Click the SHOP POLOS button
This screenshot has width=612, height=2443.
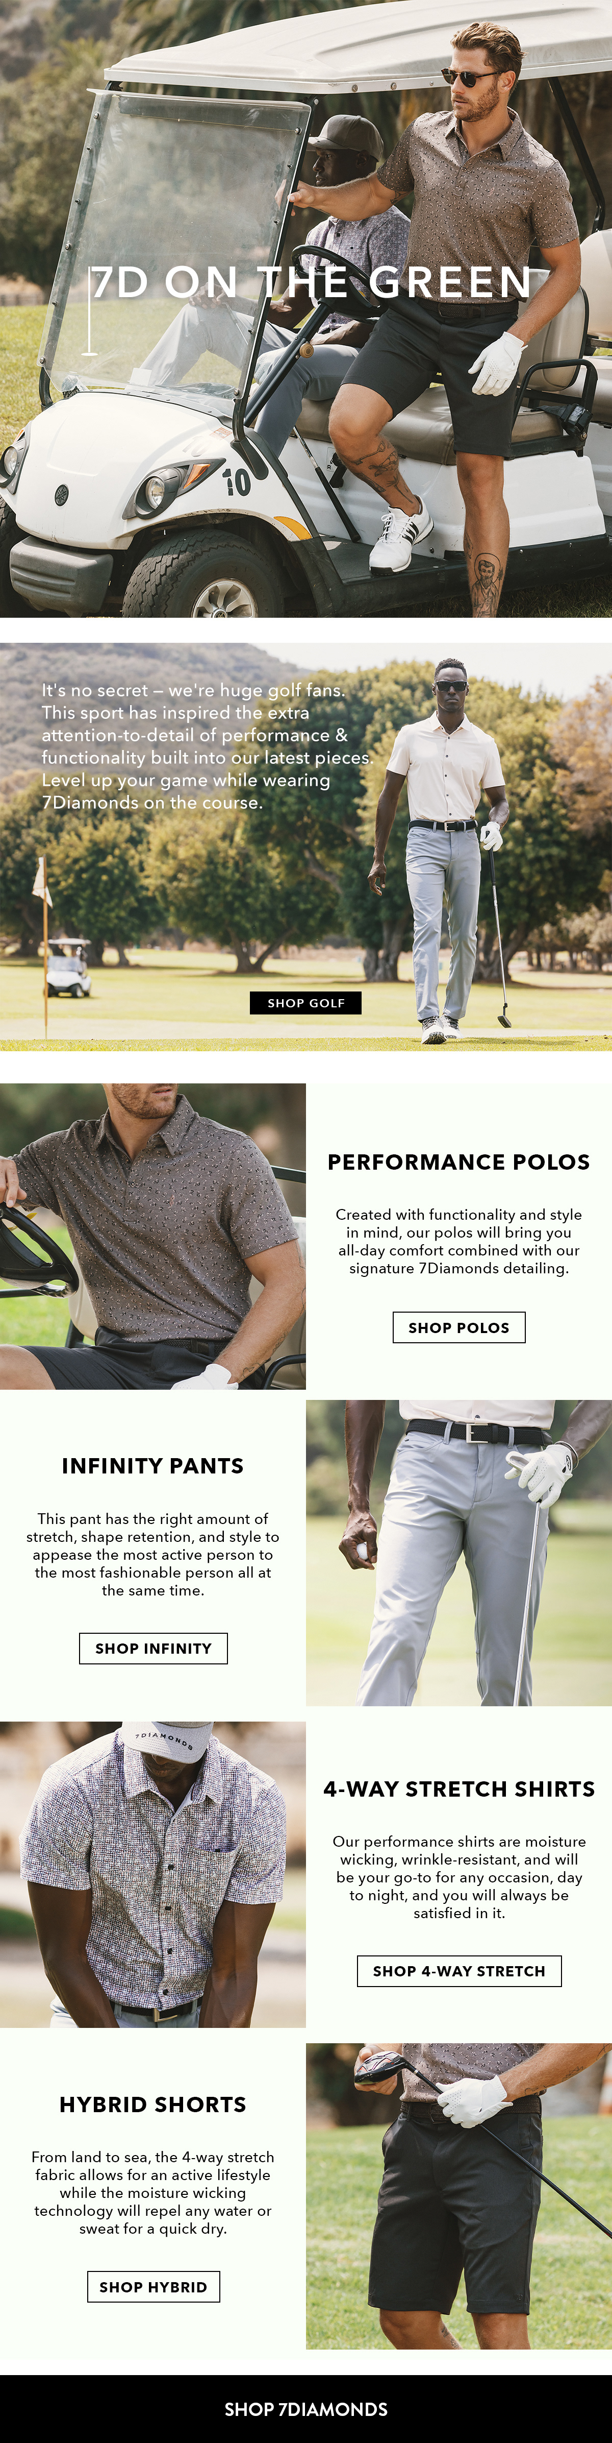458,1327
